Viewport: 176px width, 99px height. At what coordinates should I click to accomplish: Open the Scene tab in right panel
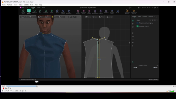coord(139,16)
